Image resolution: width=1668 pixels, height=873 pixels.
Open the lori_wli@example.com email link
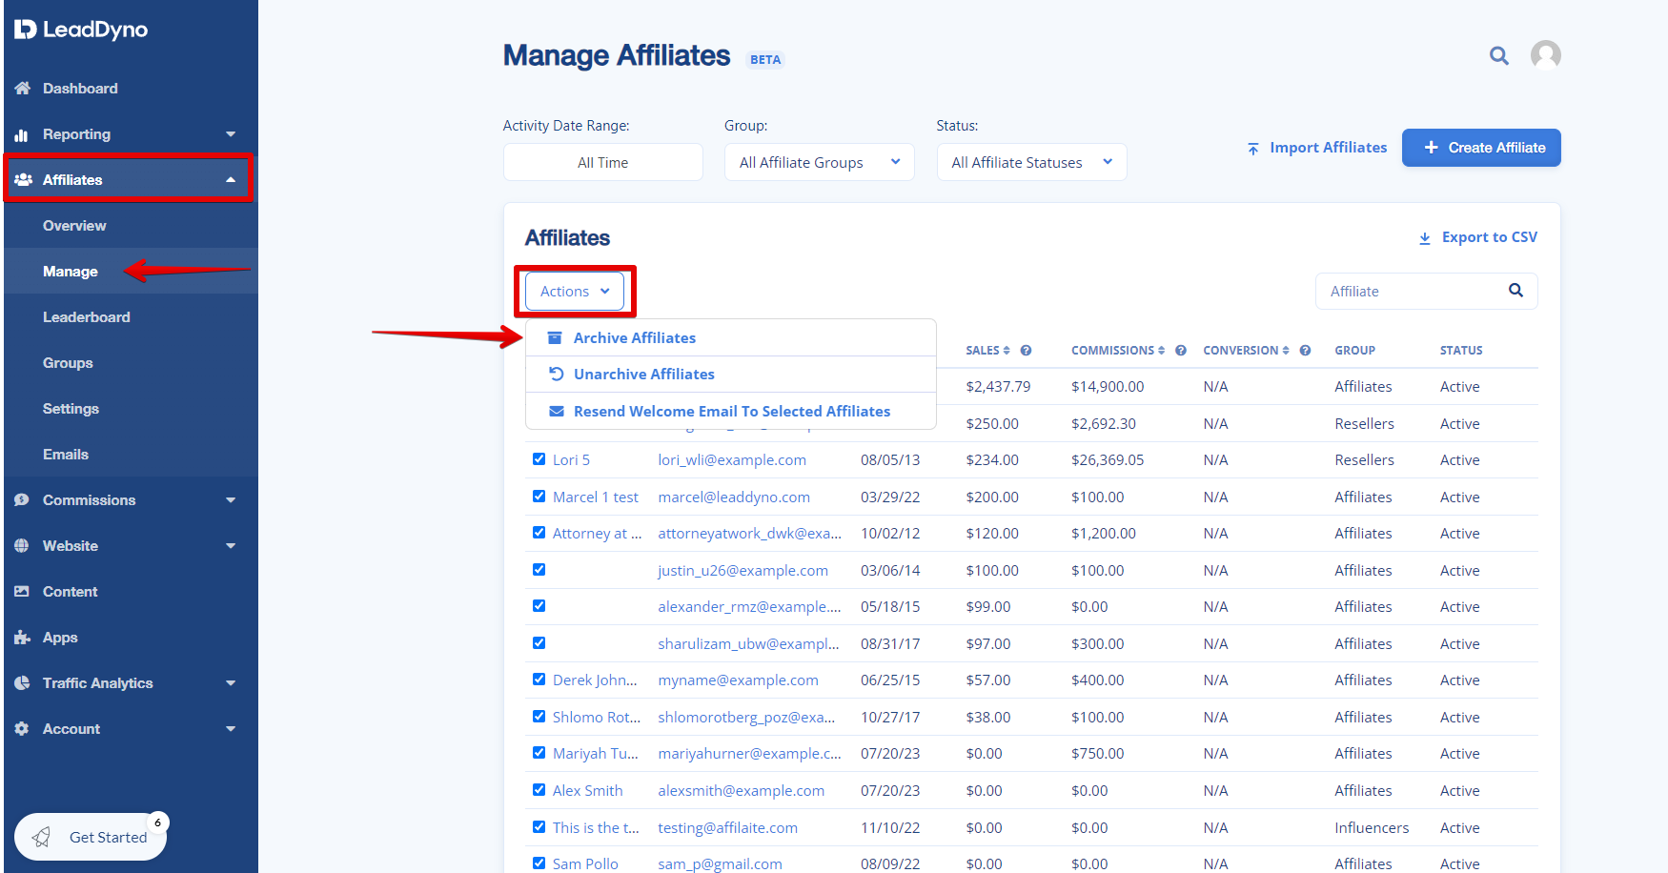(x=732, y=460)
